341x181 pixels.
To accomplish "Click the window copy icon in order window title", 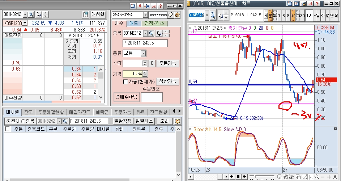I will point(133,6).
